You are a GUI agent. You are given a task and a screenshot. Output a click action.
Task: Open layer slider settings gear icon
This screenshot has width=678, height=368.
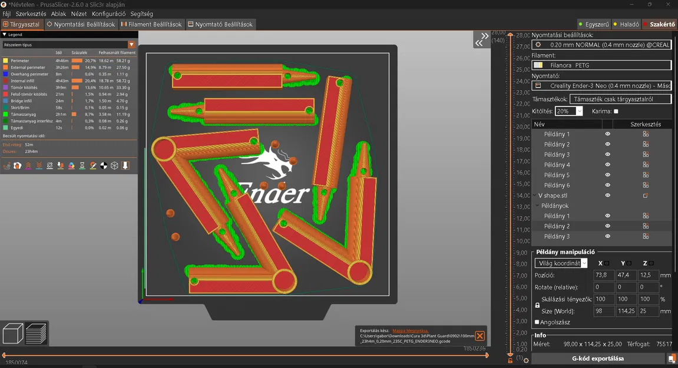tap(526, 360)
